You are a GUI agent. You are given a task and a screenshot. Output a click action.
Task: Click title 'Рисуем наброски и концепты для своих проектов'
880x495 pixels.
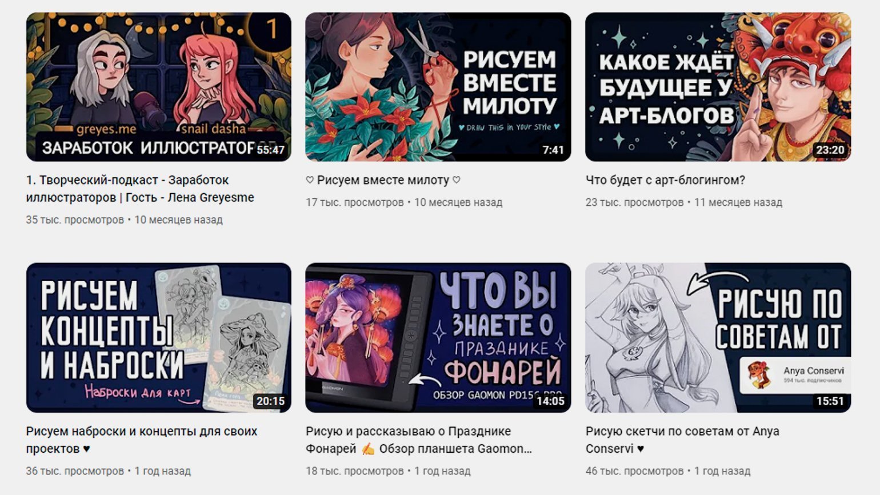point(142,440)
